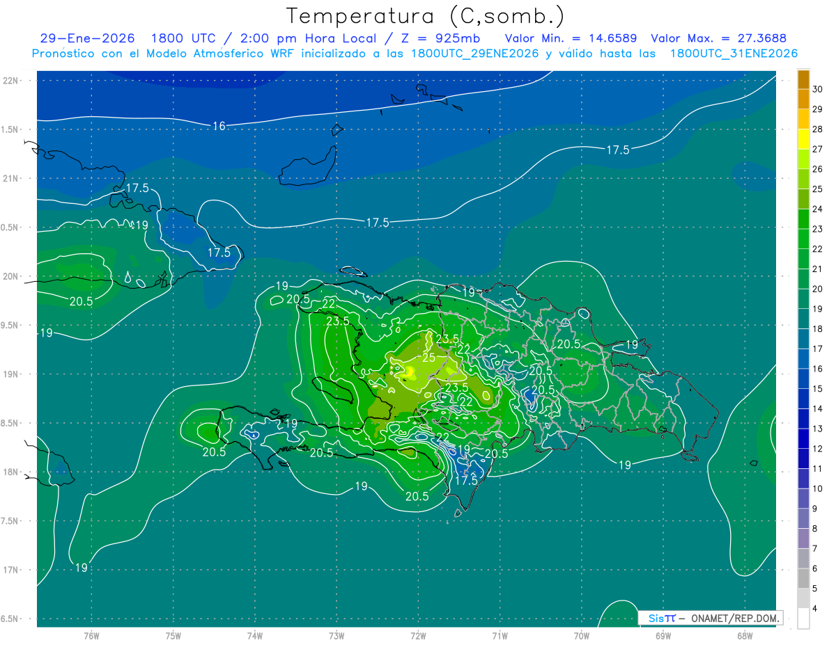
Task: Click the '17N' latitude axis label
Action: tap(11, 570)
